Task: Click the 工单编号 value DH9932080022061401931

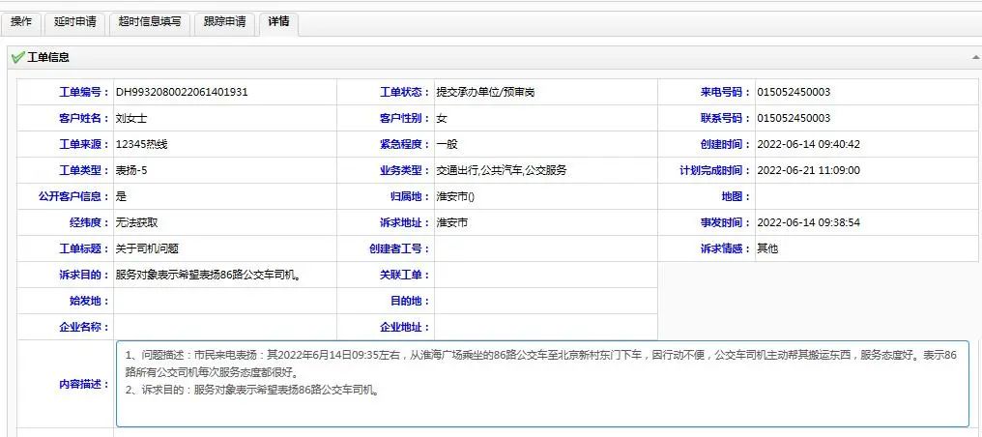Action: [x=182, y=92]
